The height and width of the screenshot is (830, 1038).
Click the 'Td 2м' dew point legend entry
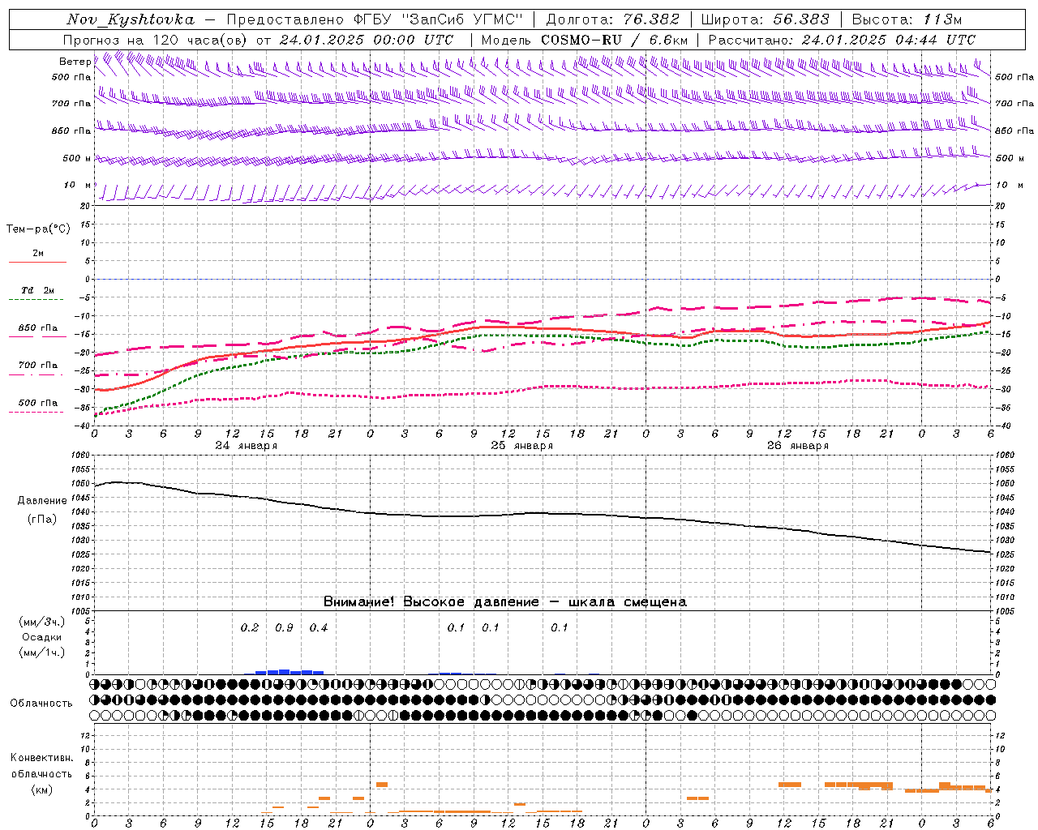pyautogui.click(x=38, y=290)
